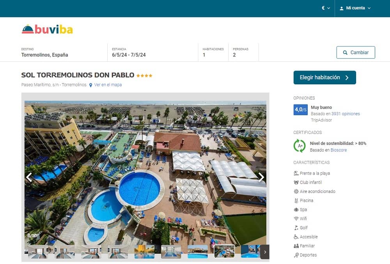Click the Golf icon

[x=296, y=228]
